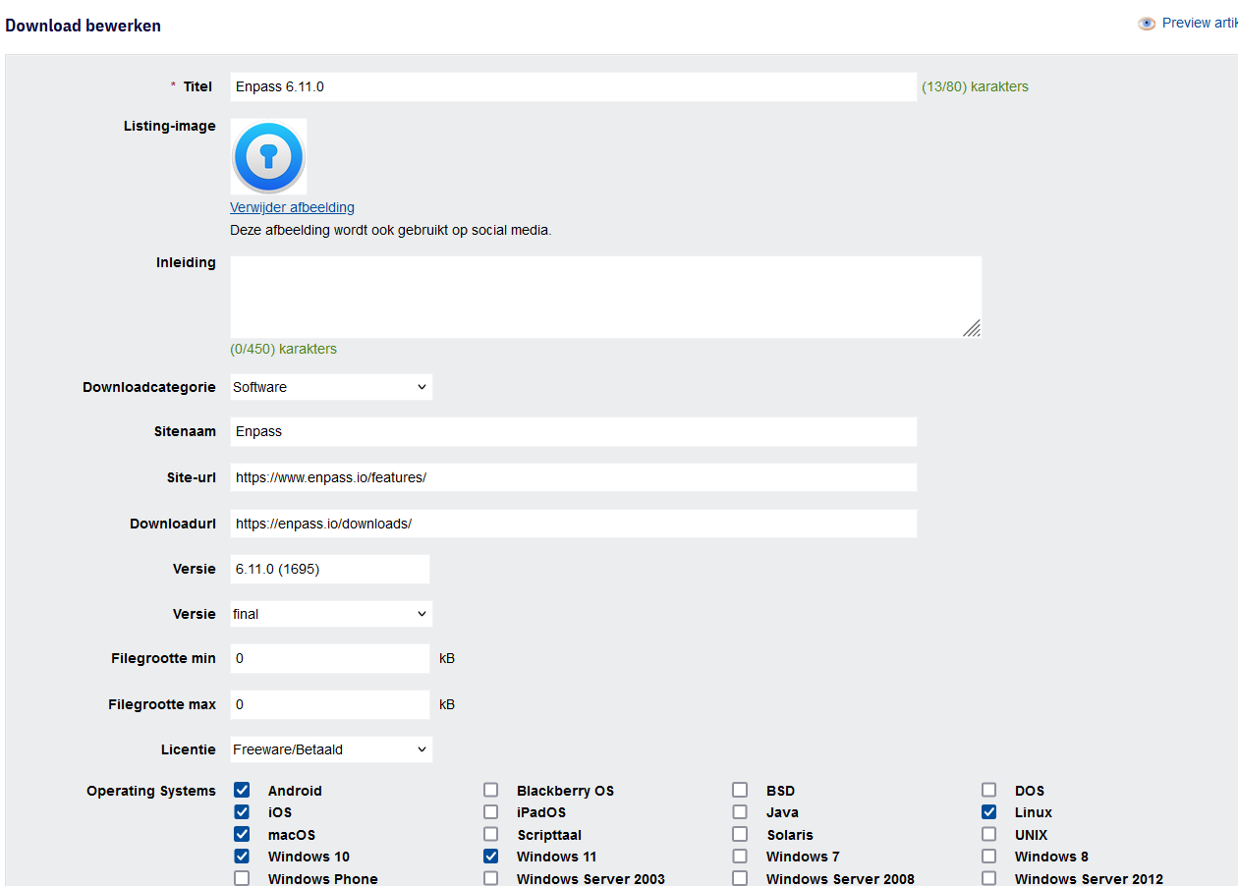This screenshot has height=886, width=1238.
Task: Check the Windows 7 checkbox
Action: (x=740, y=857)
